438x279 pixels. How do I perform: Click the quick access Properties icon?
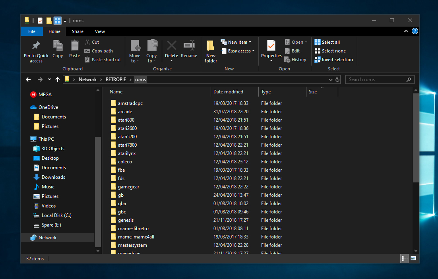40,20
